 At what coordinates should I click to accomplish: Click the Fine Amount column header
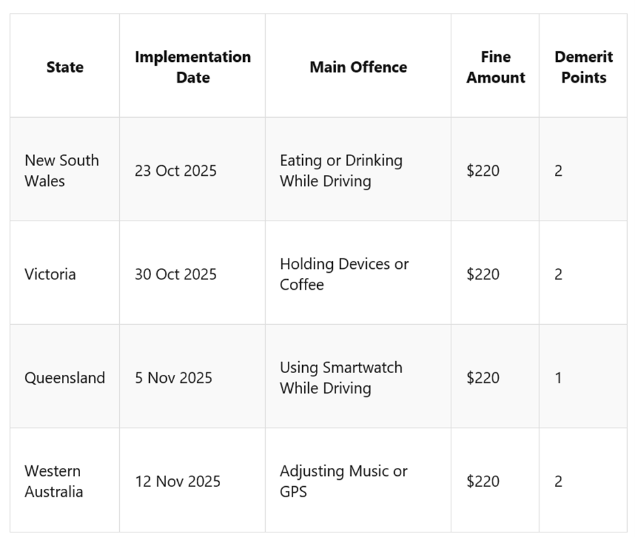pos(496,67)
